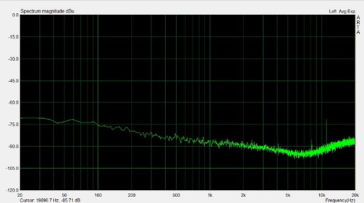
Task: Click the 500 frequency axis label
Action: click(176, 195)
